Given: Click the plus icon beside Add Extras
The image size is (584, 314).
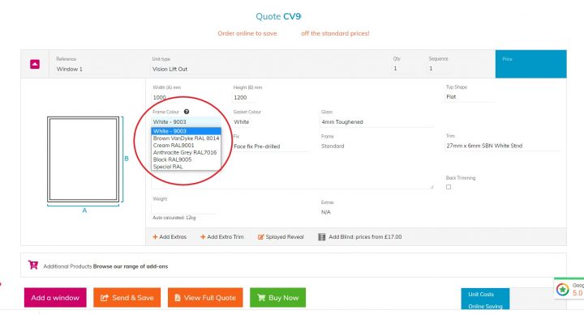Looking at the screenshot, I should point(155,236).
